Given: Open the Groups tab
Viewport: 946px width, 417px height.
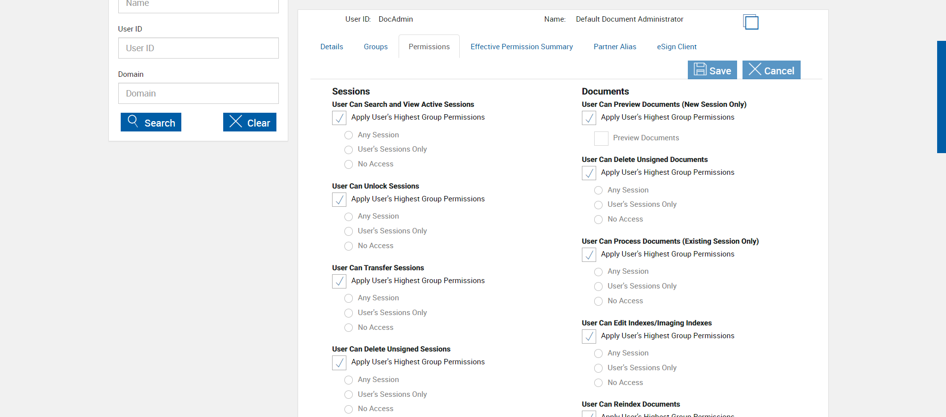Looking at the screenshot, I should [375, 47].
